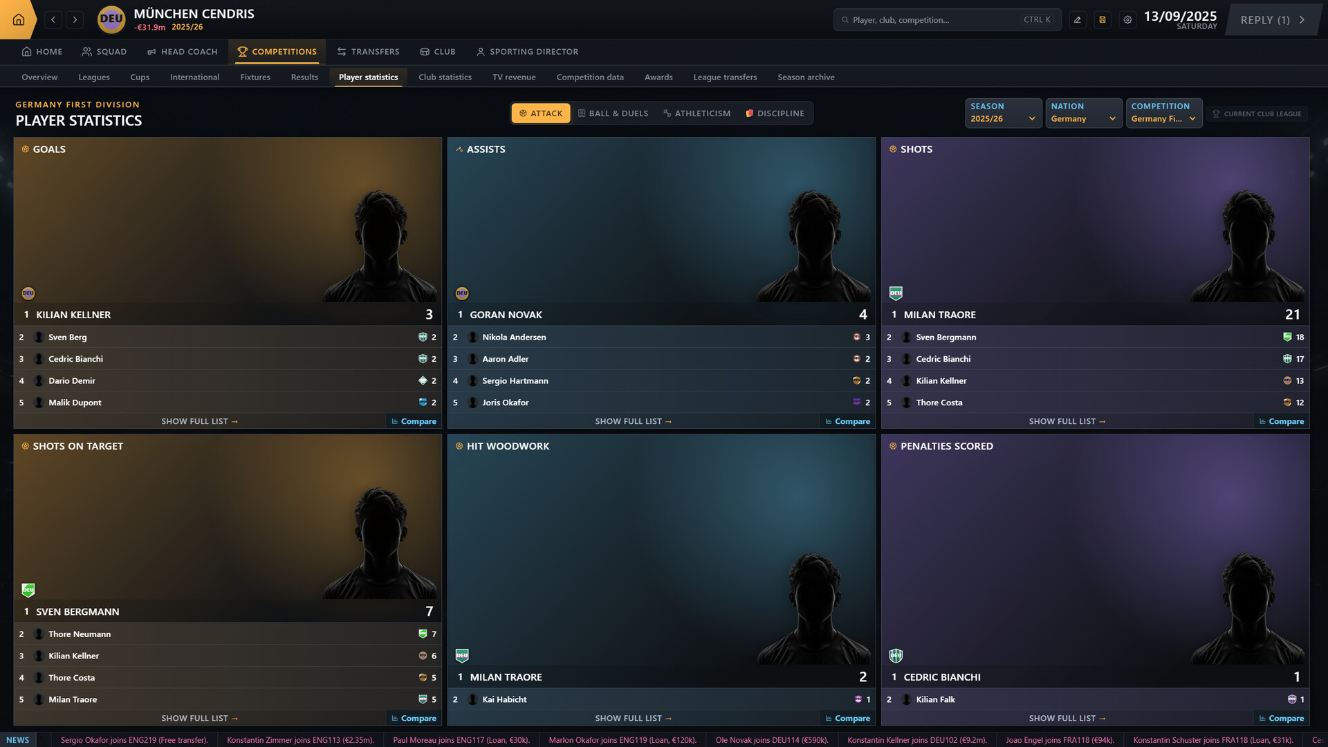The height and width of the screenshot is (747, 1328).
Task: Open the Season 2025/26 dropdown
Action: [x=1003, y=113]
